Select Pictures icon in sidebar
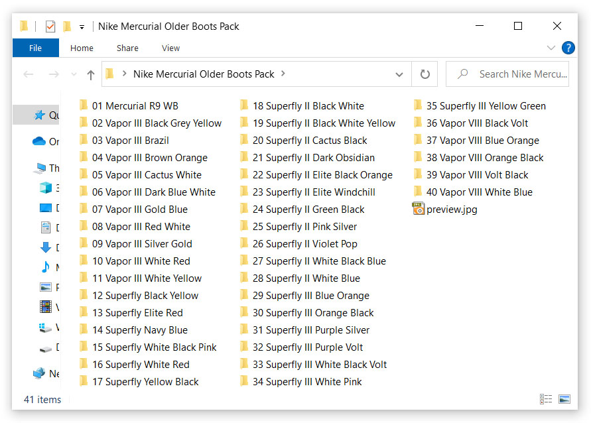The image size is (591, 423). [x=46, y=287]
